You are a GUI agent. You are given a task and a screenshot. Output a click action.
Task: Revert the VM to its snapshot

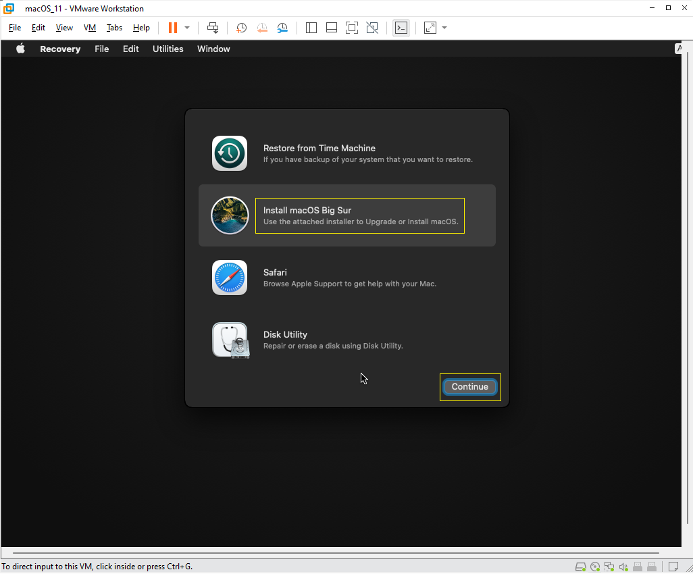pyautogui.click(x=262, y=28)
